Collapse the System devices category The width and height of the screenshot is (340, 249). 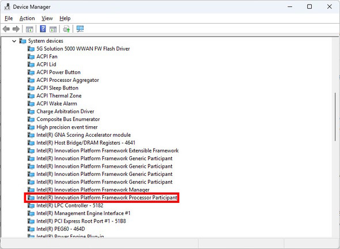(x=14, y=41)
